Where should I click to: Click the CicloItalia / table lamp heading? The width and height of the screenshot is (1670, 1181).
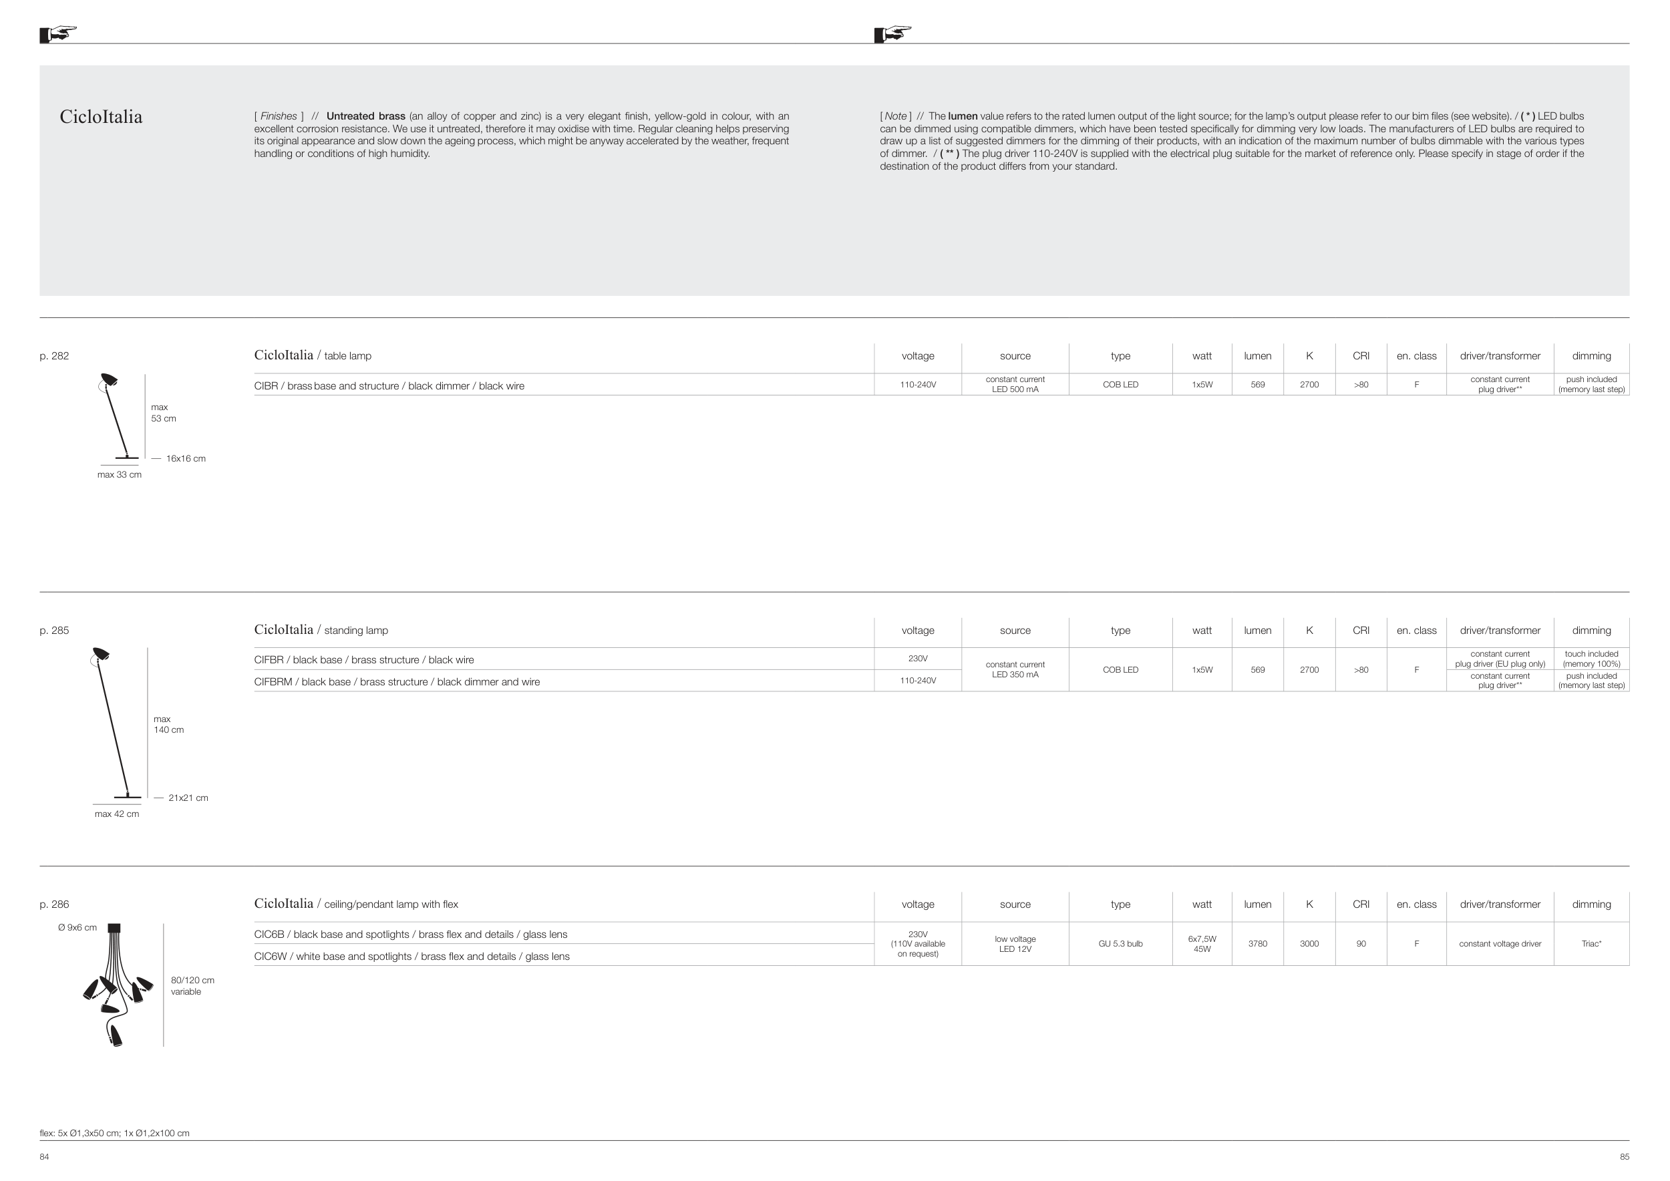point(313,355)
